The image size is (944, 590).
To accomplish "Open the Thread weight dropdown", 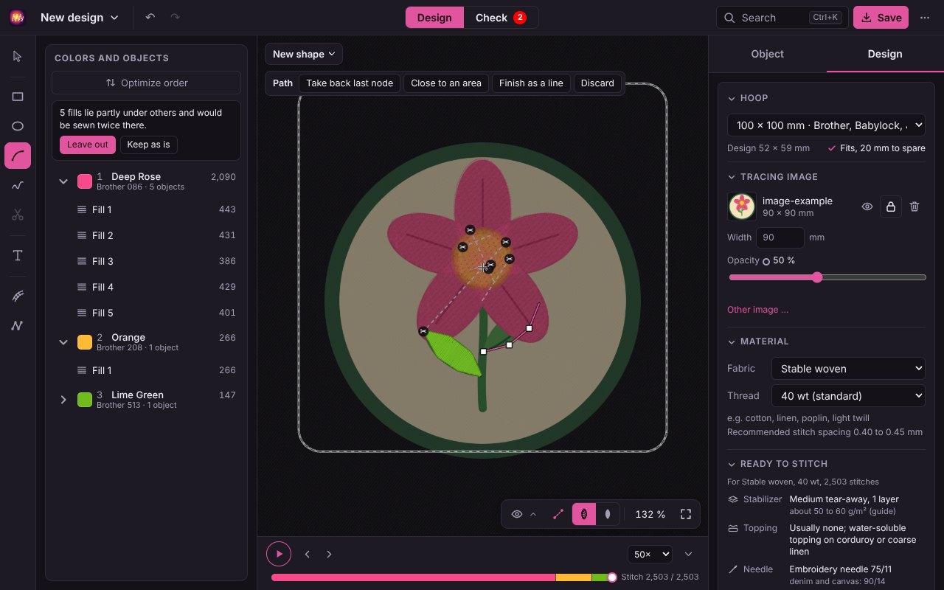I will coord(848,396).
